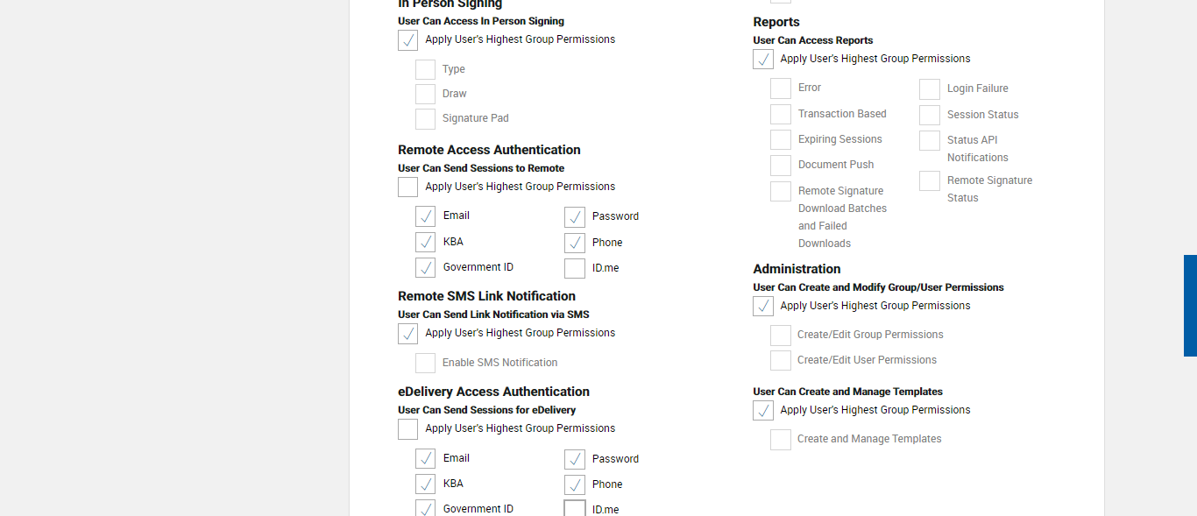Enable the Expiring Sessions report checkbox
The width and height of the screenshot is (1197, 516).
click(781, 140)
